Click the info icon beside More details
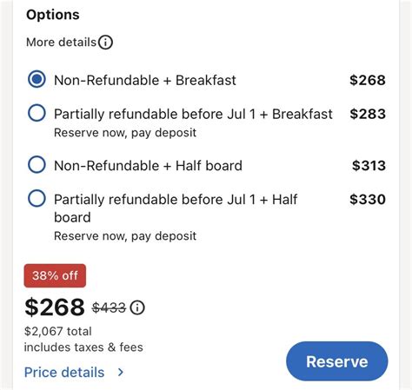The width and height of the screenshot is (412, 390). tap(105, 43)
